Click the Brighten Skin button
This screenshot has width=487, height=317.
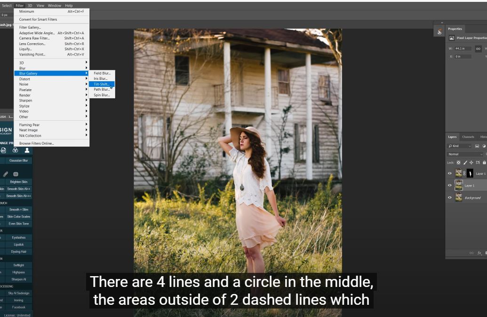(x=18, y=182)
